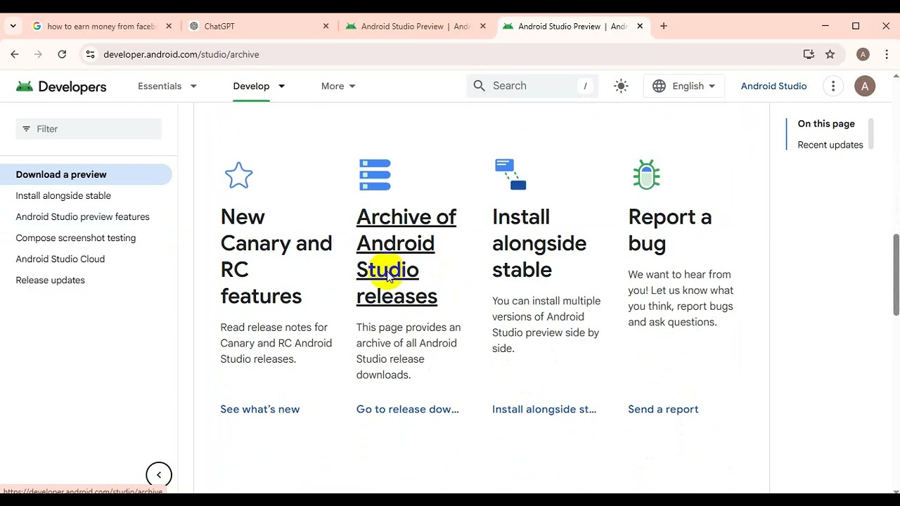Viewport: 900px width, 506px height.
Task: Click the Android Developers logo
Action: (61, 86)
